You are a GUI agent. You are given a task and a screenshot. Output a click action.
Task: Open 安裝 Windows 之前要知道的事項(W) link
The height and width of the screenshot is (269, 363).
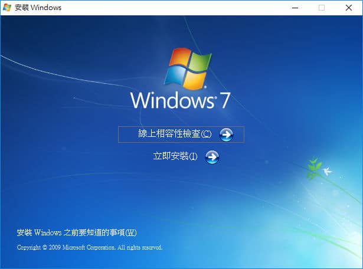77,232
